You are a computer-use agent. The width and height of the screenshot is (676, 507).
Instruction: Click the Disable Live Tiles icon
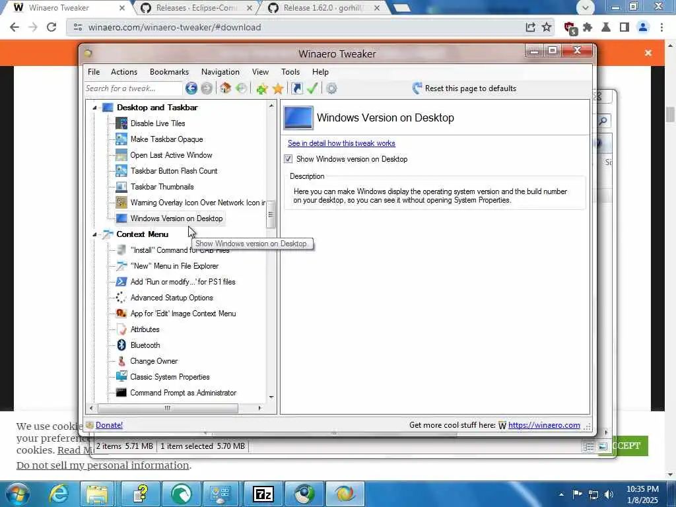[x=121, y=123]
